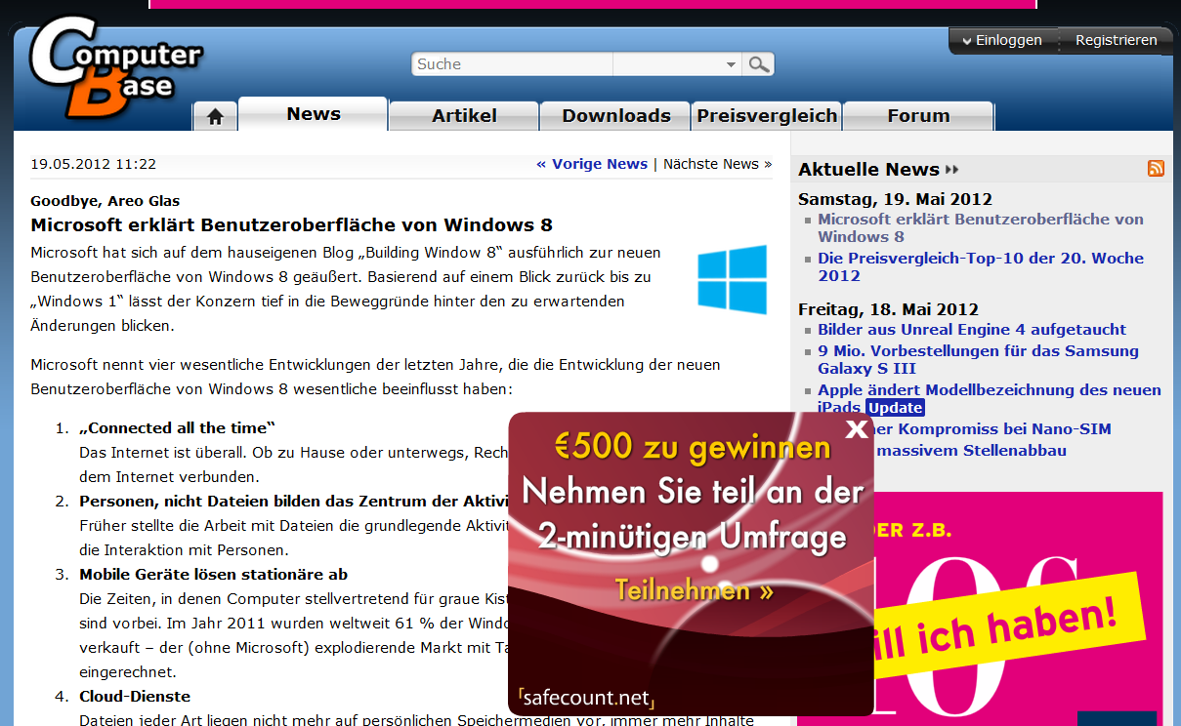Click the Update badge on iPad news
The image size is (1181, 726).
[895, 408]
